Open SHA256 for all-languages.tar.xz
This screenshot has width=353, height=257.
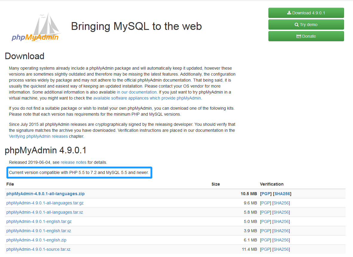[x=281, y=212]
